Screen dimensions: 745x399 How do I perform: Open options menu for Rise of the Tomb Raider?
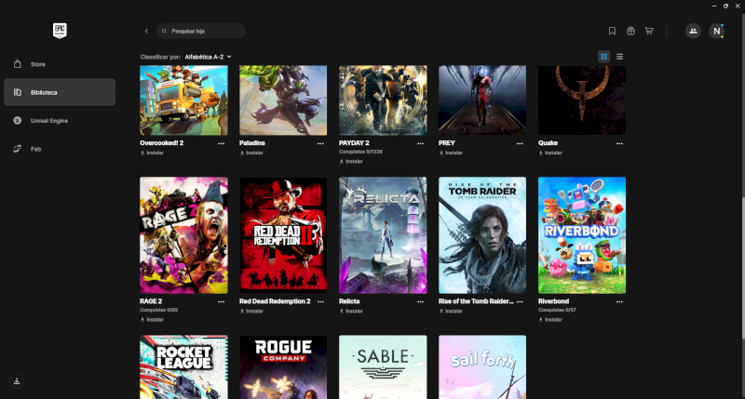tap(520, 301)
